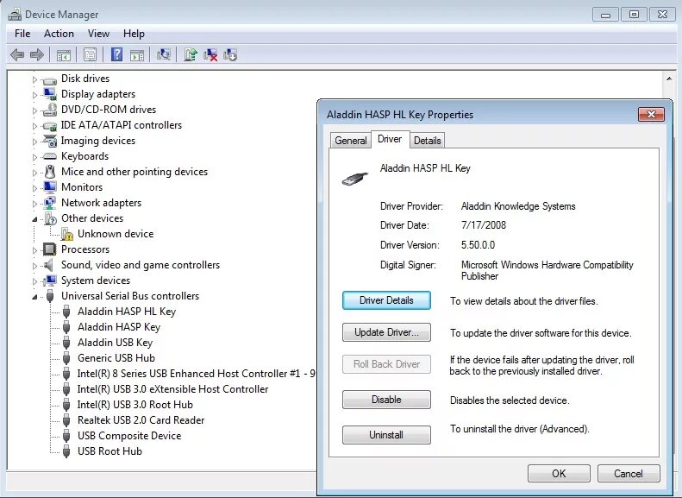Open the Properties toolbar icon
682x498 pixels.
90,55
